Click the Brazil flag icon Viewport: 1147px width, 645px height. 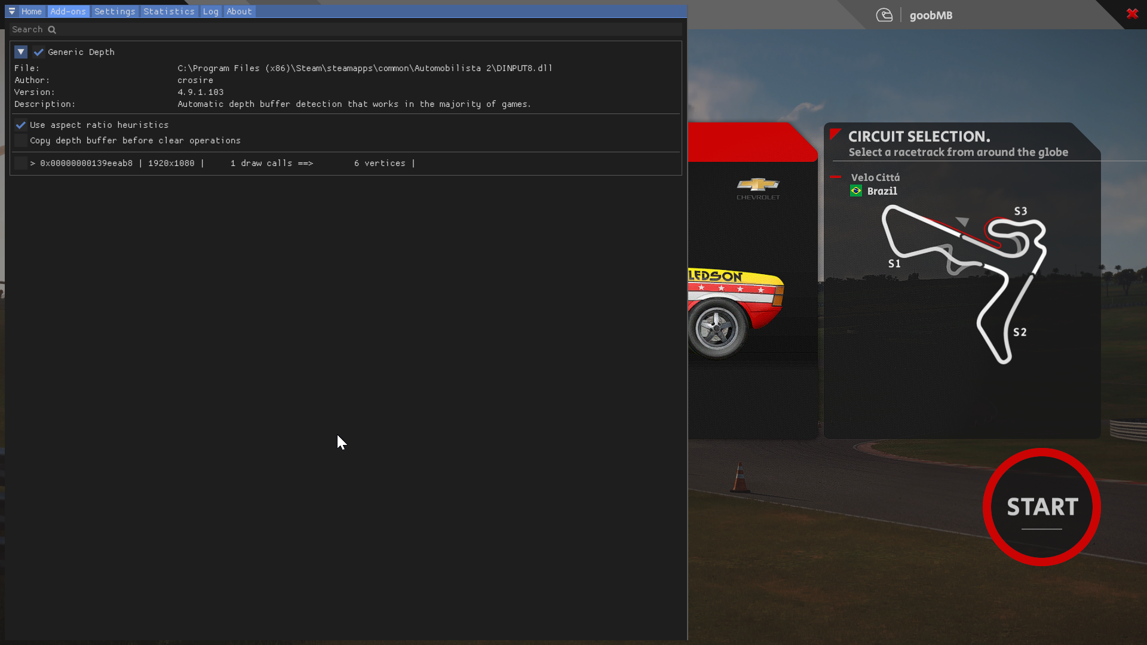[x=856, y=191]
